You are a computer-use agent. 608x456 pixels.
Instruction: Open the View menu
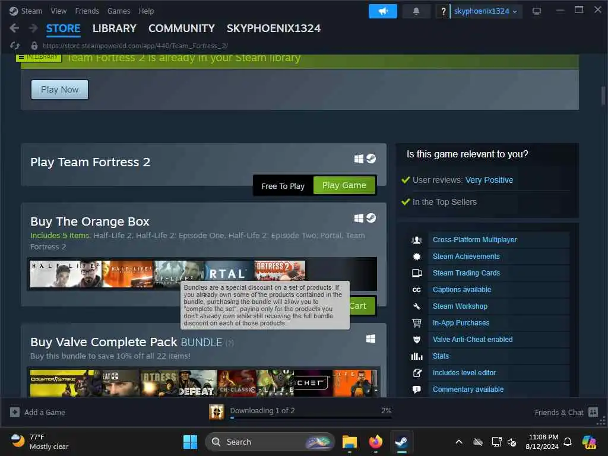click(59, 11)
